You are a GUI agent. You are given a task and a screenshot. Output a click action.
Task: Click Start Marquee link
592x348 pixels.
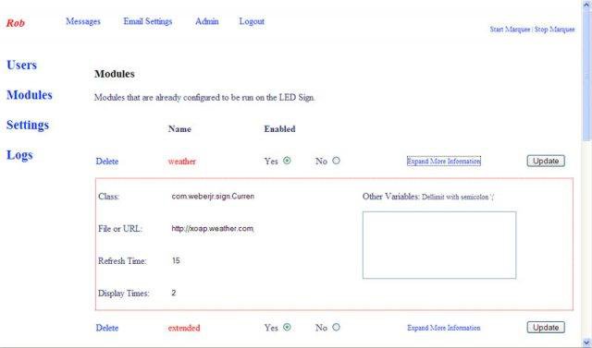(510, 30)
